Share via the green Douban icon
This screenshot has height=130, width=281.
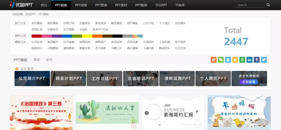point(242,60)
